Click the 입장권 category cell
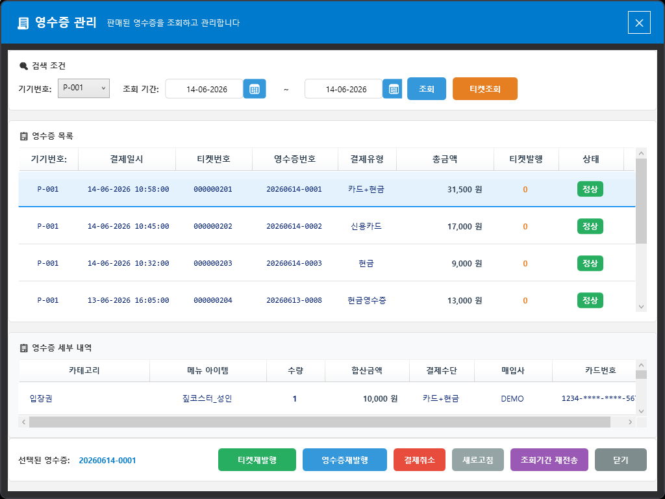 [x=41, y=398]
